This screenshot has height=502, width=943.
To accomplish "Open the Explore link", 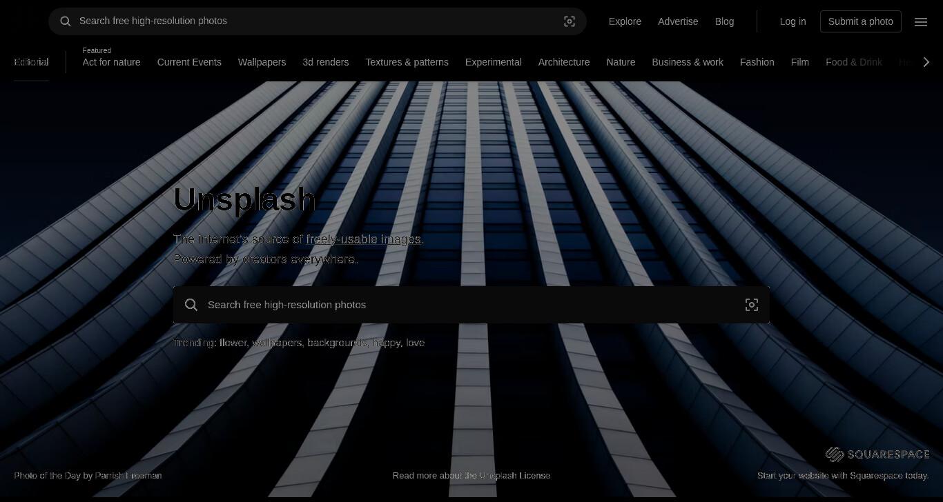I will (625, 21).
